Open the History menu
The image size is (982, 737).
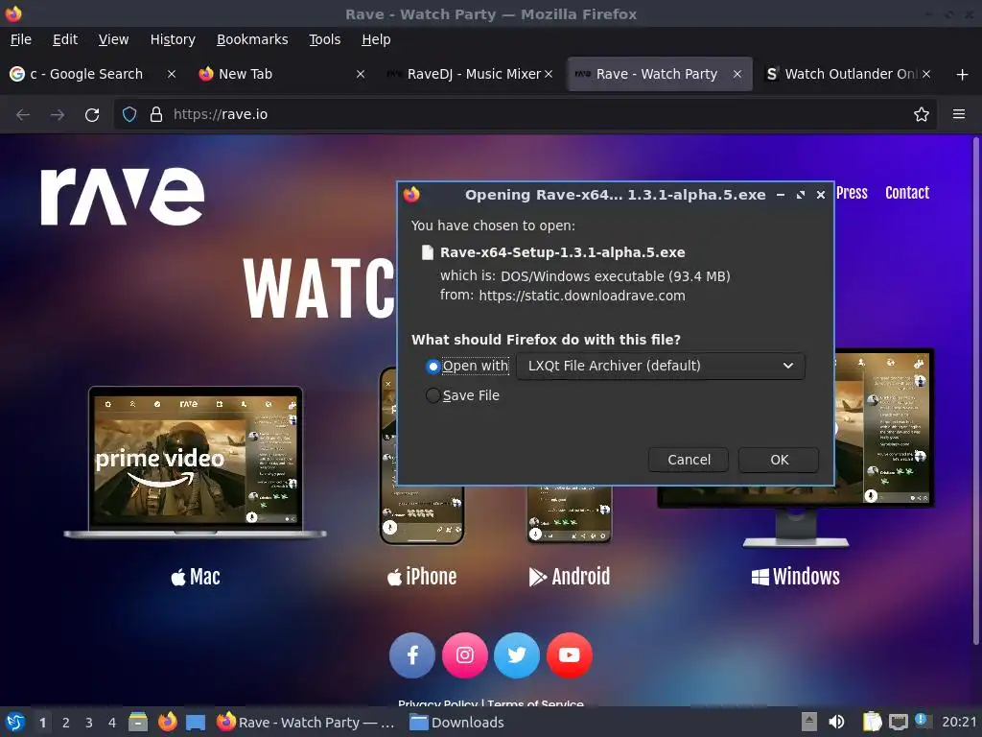pyautogui.click(x=173, y=39)
